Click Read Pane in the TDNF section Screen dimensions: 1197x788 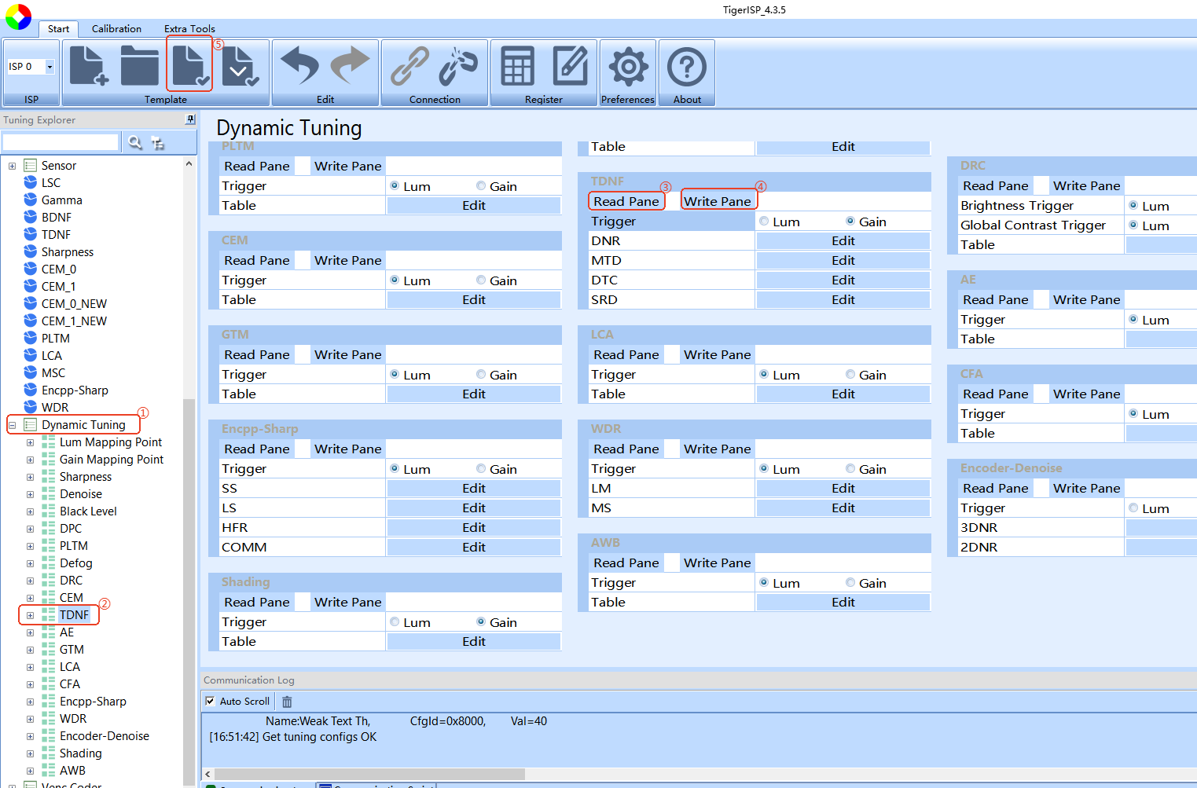[x=626, y=201]
